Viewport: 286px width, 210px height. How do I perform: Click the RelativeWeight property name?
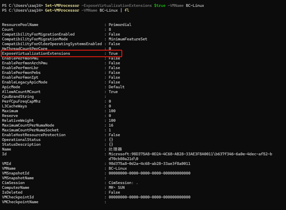[x=18, y=121]
